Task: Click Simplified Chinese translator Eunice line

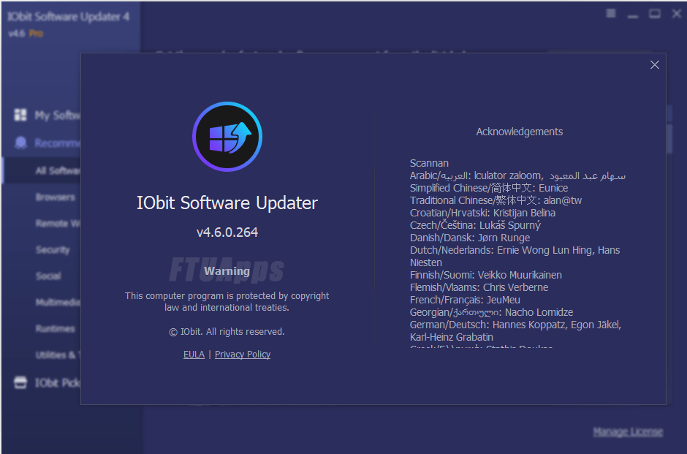Action: pyautogui.click(x=488, y=188)
